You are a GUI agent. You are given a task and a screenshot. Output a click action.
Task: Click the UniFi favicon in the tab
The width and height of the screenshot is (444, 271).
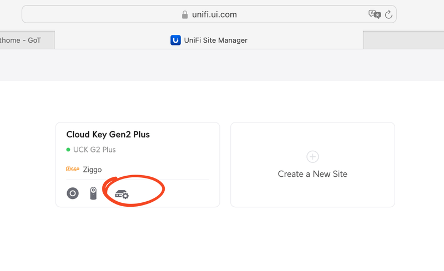pos(175,40)
